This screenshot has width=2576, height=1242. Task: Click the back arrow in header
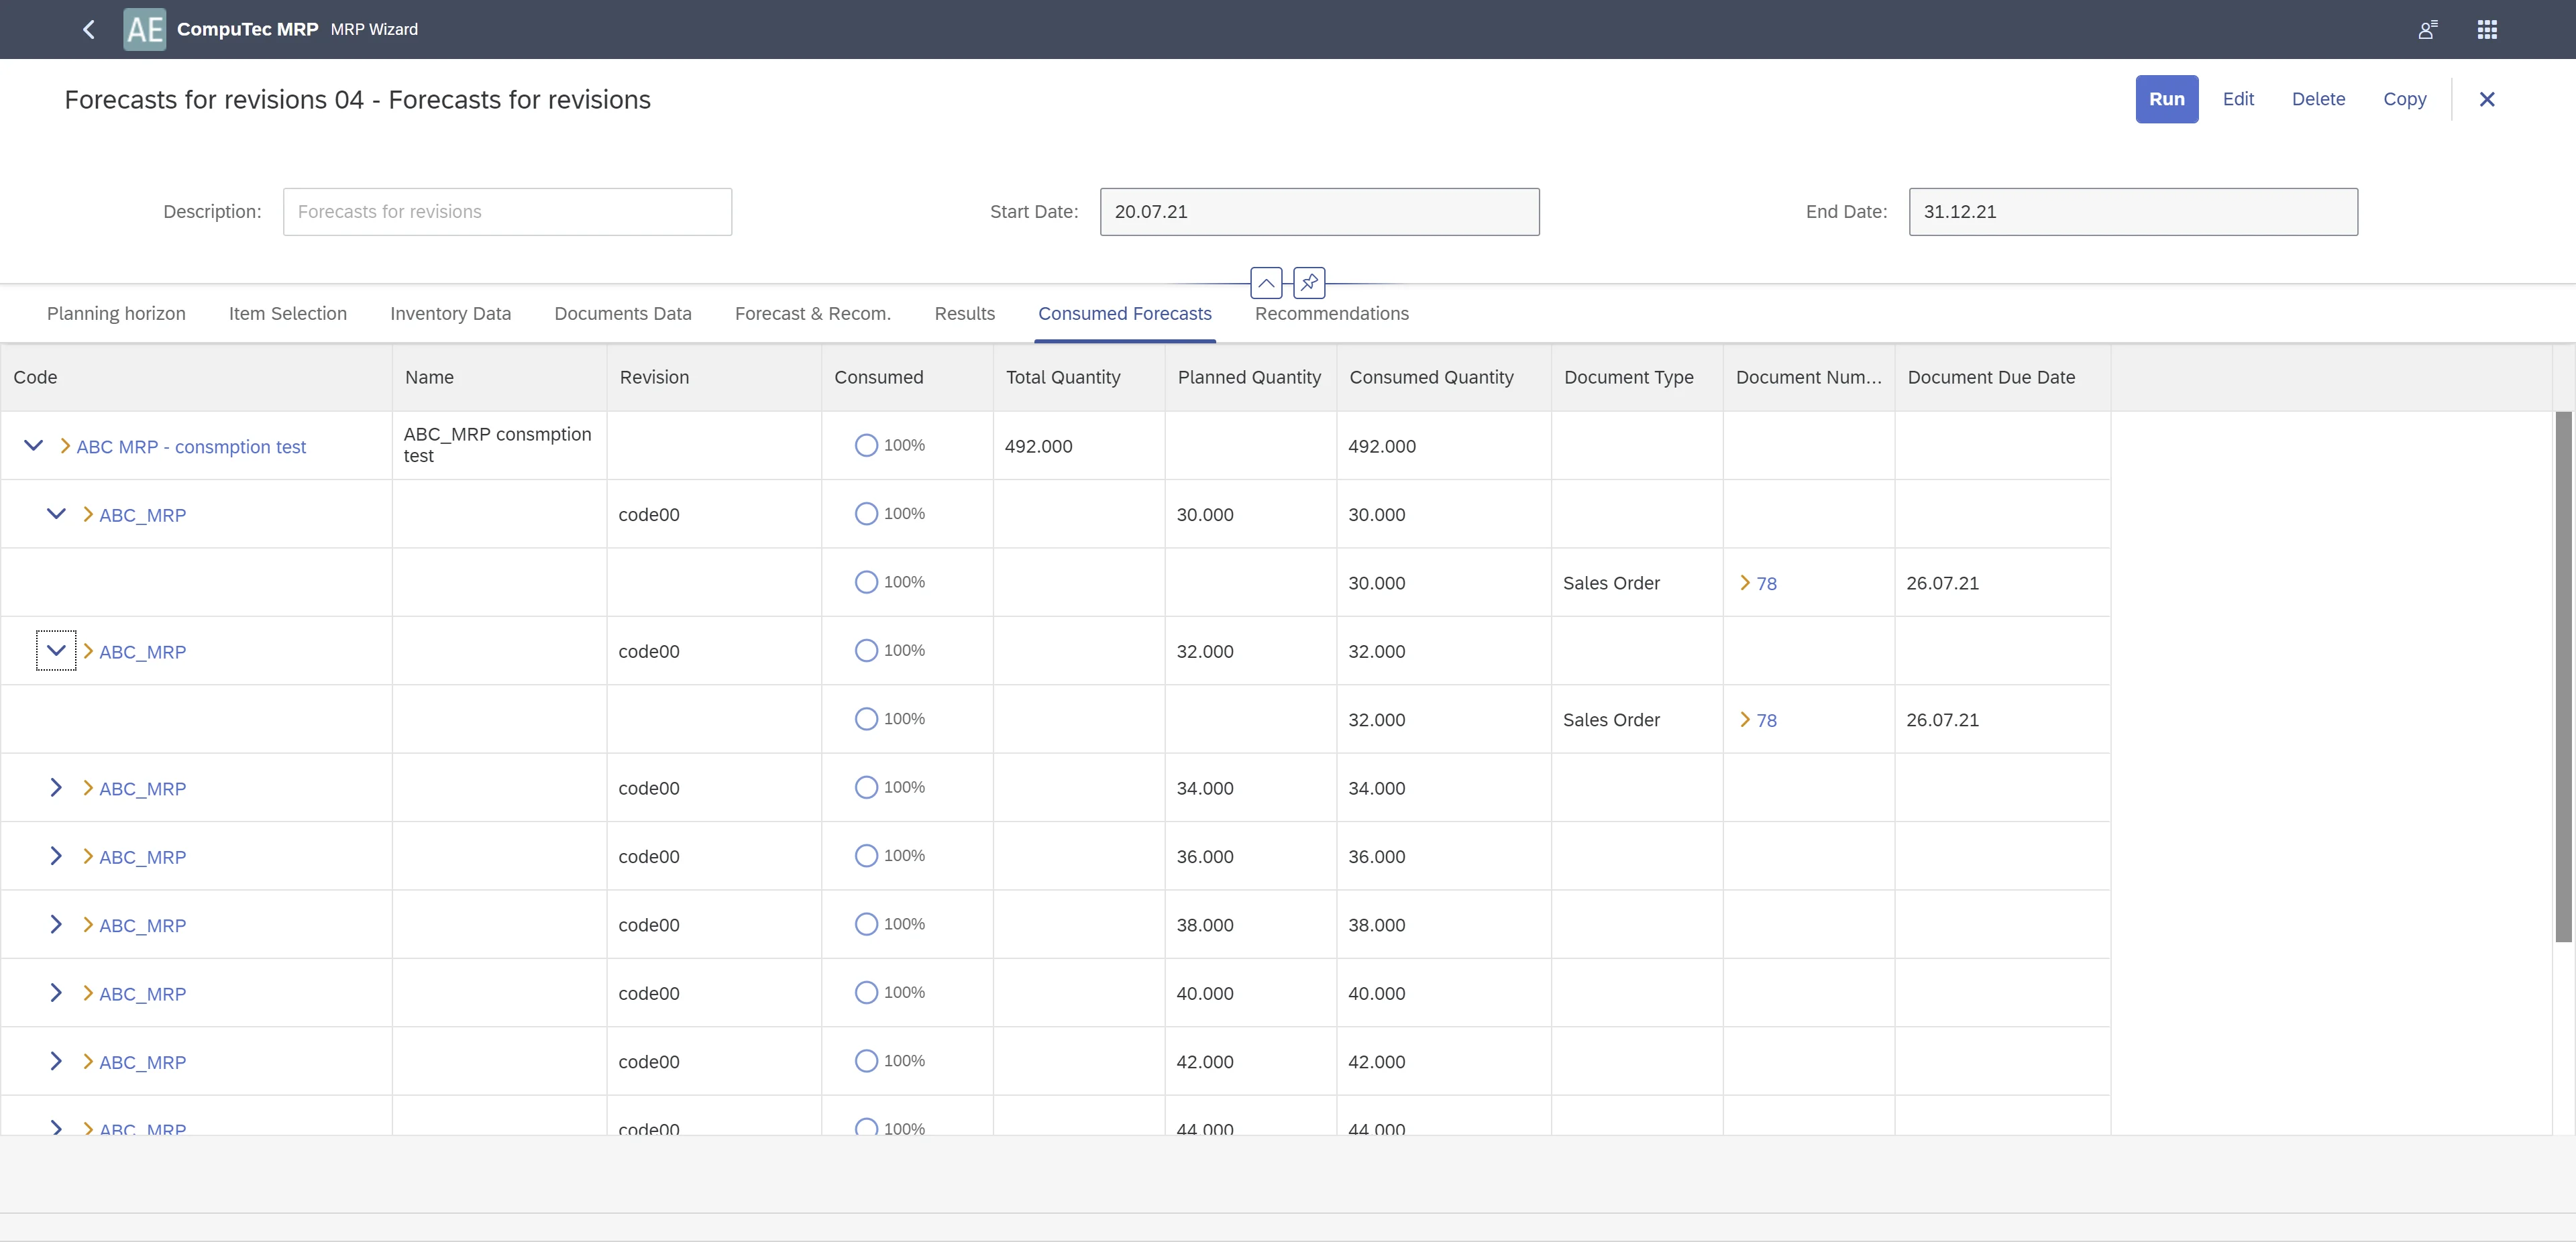coord(89,29)
